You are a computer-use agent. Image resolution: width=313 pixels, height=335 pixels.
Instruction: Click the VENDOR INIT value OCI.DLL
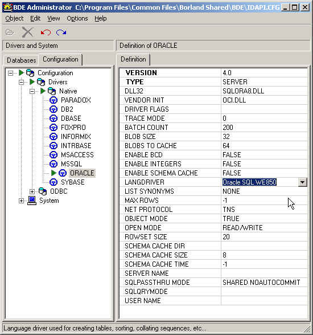(x=234, y=100)
